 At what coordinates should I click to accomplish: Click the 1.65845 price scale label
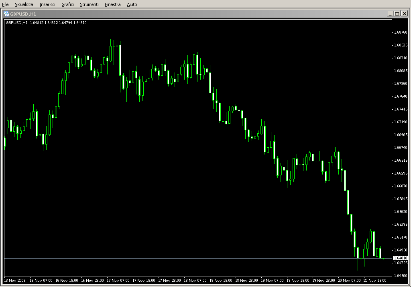pos(401,199)
